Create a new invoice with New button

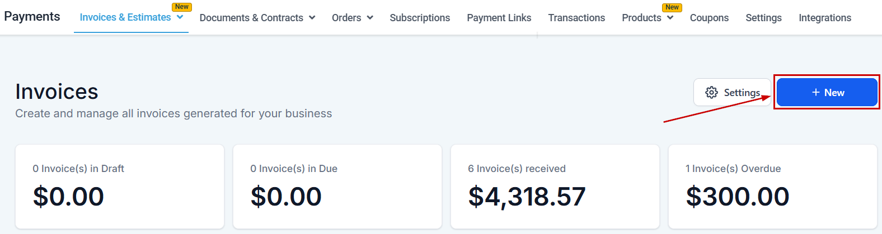pyautogui.click(x=827, y=93)
